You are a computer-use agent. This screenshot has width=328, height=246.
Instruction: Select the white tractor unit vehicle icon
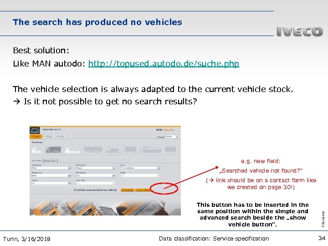coord(36,150)
